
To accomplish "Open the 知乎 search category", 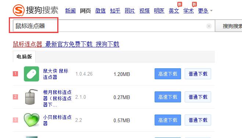I will coord(115,11).
